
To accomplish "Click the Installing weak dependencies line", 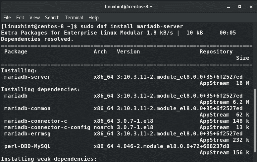I will (49, 159).
